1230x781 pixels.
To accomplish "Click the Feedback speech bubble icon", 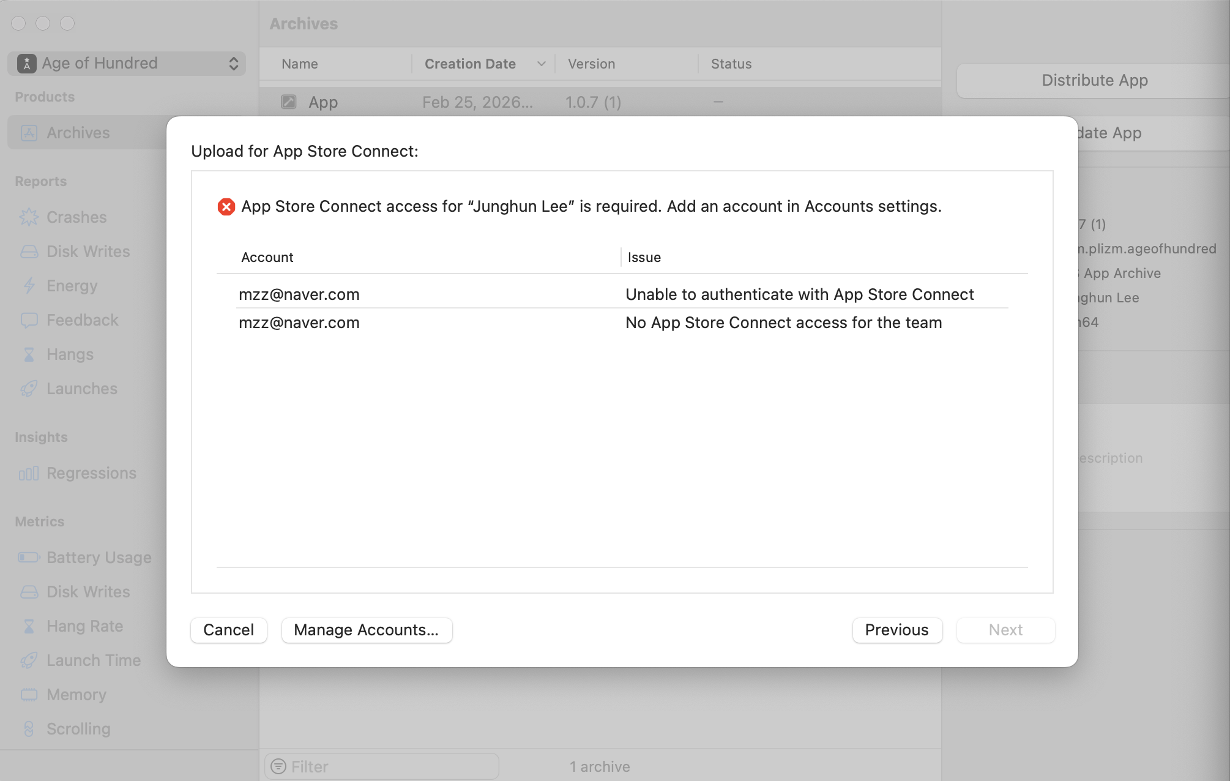I will pos(29,320).
